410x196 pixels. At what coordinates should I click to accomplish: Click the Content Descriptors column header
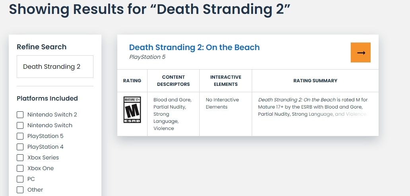173,81
